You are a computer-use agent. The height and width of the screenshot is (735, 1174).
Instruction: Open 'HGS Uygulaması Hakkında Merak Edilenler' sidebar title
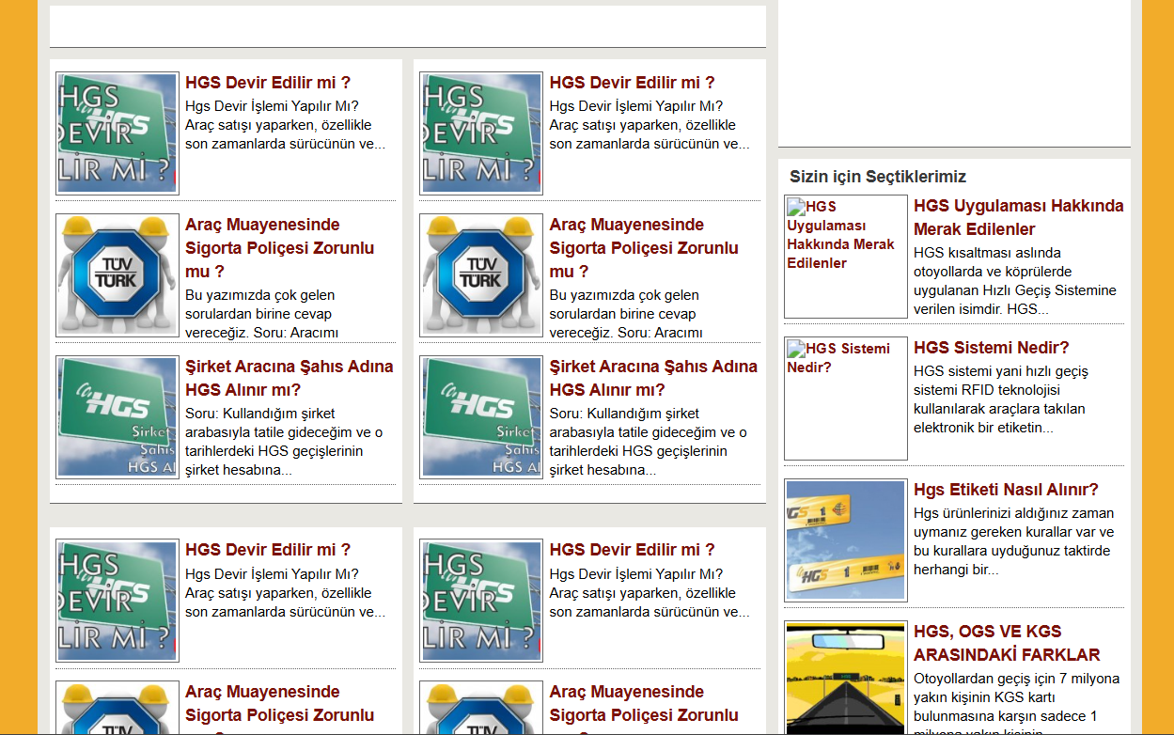(1019, 217)
